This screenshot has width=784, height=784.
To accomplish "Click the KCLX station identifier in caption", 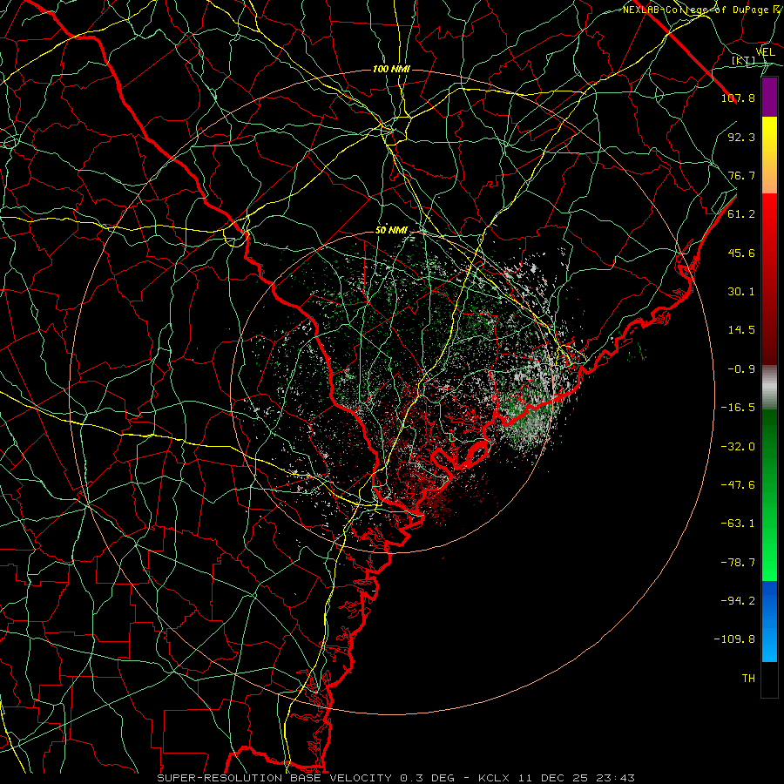I will pos(495,778).
